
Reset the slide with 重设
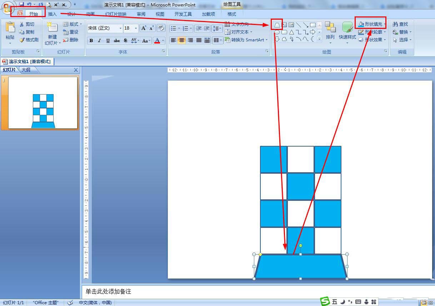pyautogui.click(x=71, y=32)
